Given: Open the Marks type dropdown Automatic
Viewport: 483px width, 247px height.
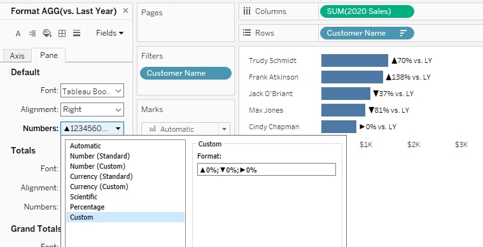Looking at the screenshot, I should point(185,129).
